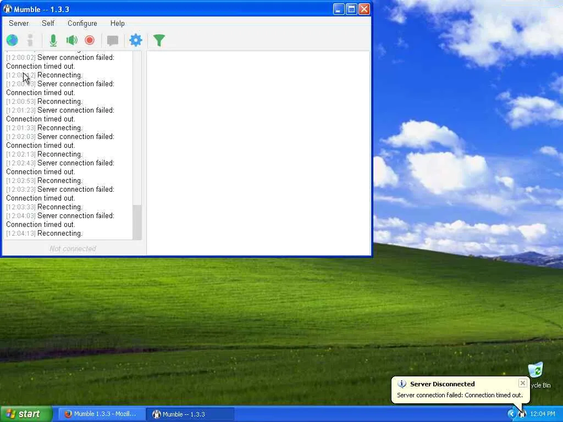Click the 12:01:33 Reconnecting log entry
This screenshot has width=563, height=422.
[x=44, y=128]
